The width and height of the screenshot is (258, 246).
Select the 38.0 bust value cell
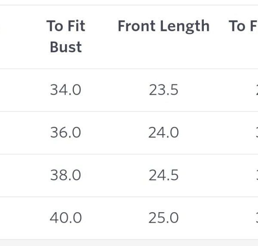(65, 175)
